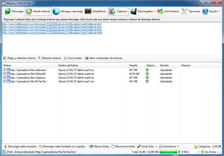Click the Total: 11,99 / 11,99 MB text

(145, 152)
